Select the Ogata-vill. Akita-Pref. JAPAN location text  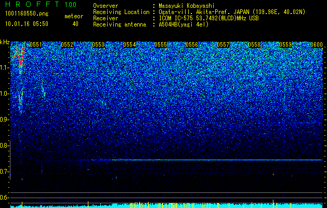(x=232, y=12)
